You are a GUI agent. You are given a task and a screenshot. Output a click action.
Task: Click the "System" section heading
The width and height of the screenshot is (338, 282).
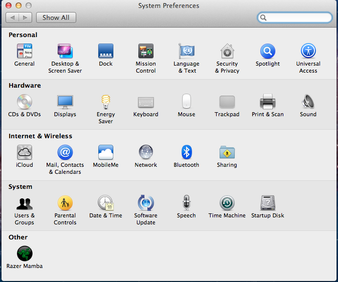(x=20, y=187)
